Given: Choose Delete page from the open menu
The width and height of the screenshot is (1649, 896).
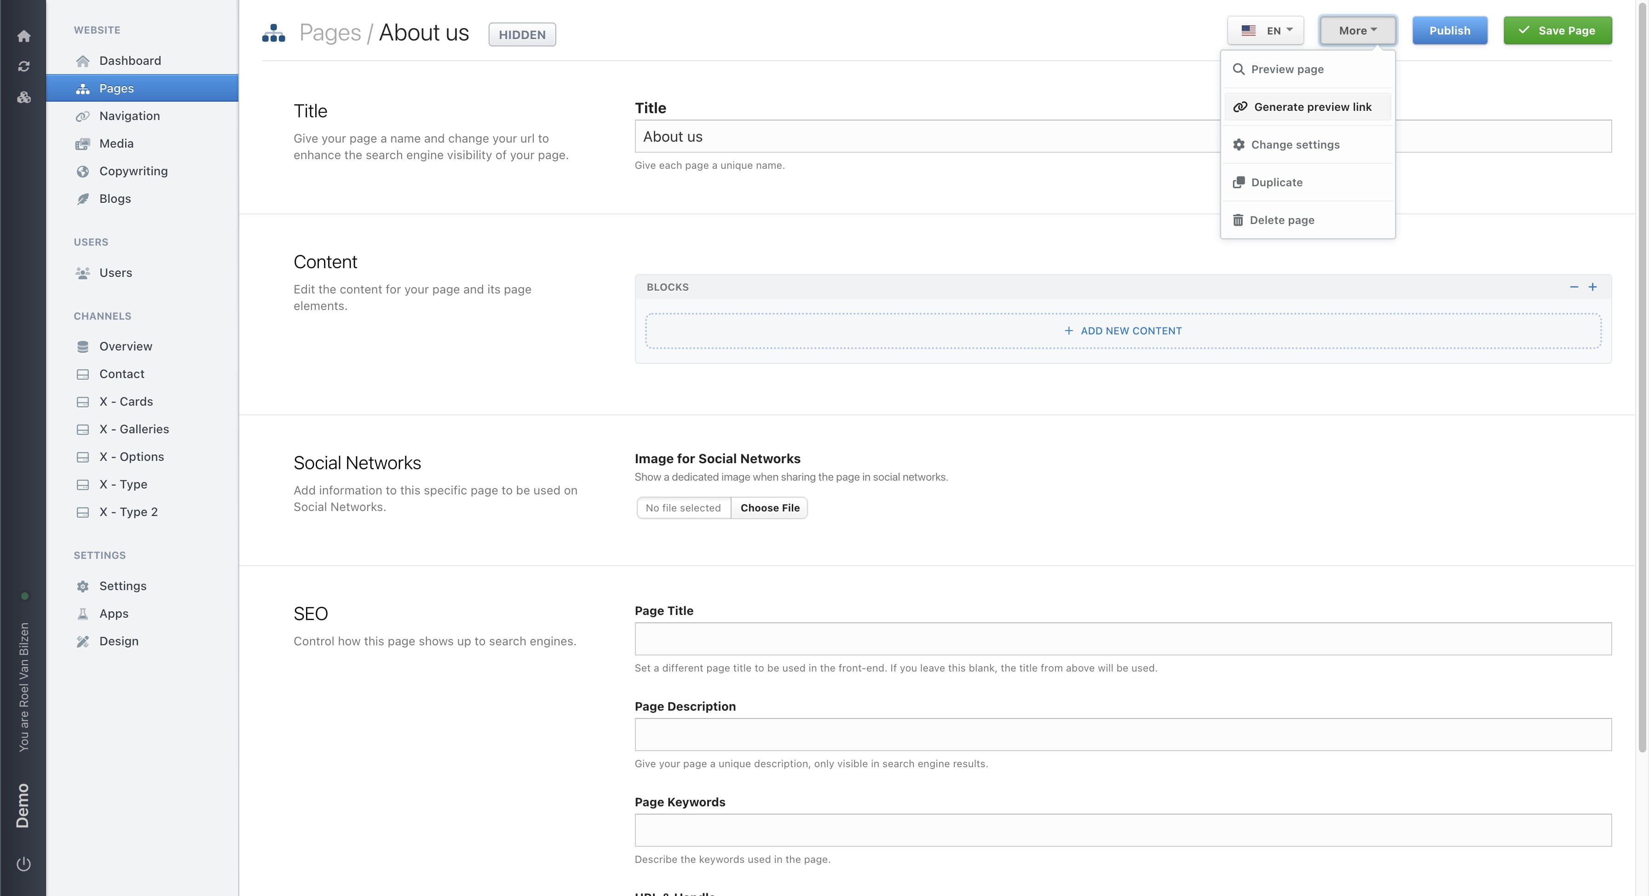Looking at the screenshot, I should pos(1281,219).
